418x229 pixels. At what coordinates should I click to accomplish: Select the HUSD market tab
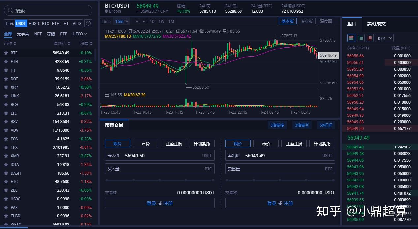34,23
